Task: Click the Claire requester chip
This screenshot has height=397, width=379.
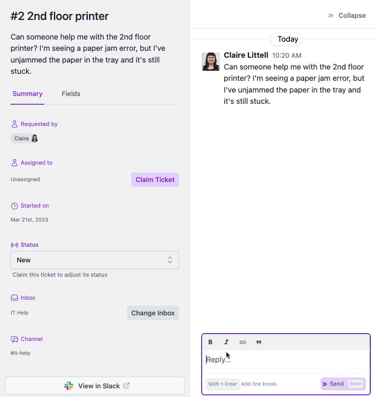Action: (25, 139)
